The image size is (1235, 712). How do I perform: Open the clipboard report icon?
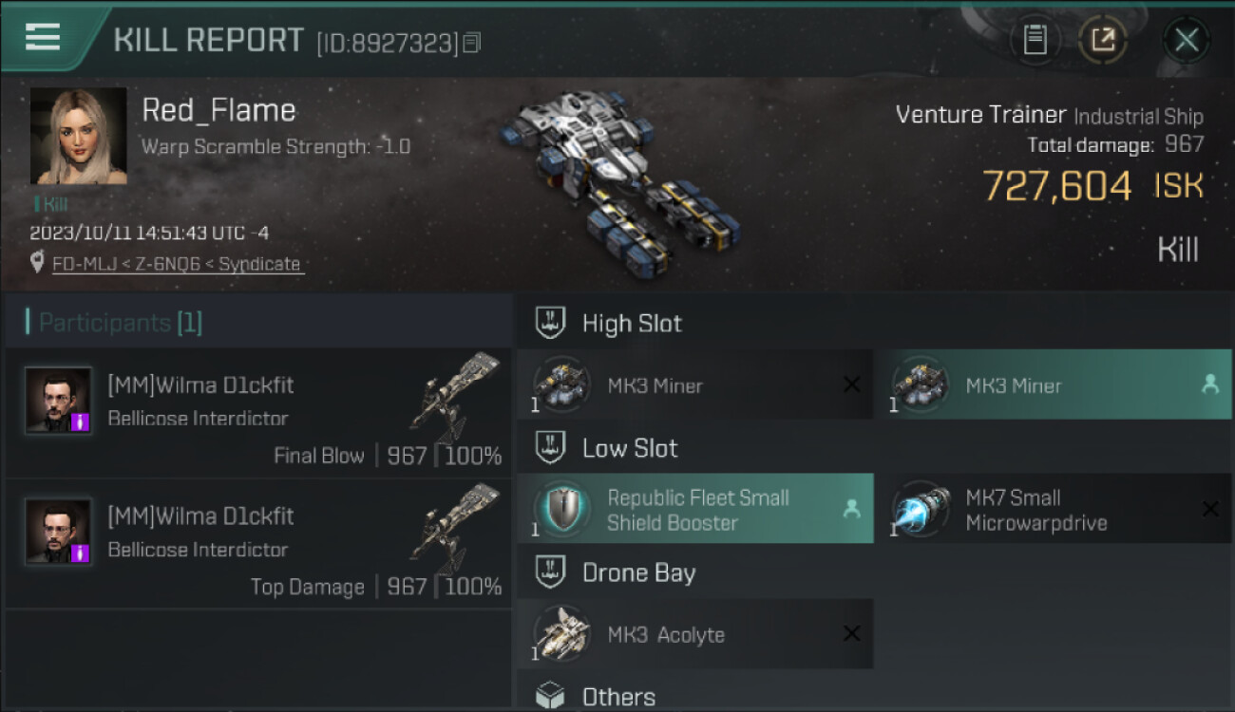[x=1035, y=40]
